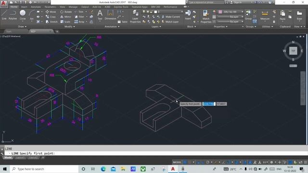This screenshot has height=173, width=308.
Task: Activate the Stretch command
Action: [51, 22]
